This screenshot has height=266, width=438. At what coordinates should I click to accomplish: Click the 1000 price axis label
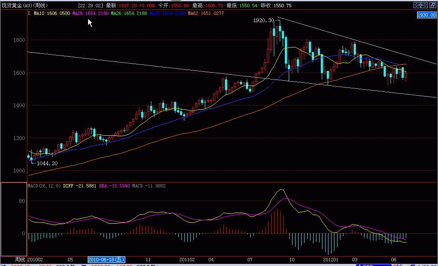19,171
